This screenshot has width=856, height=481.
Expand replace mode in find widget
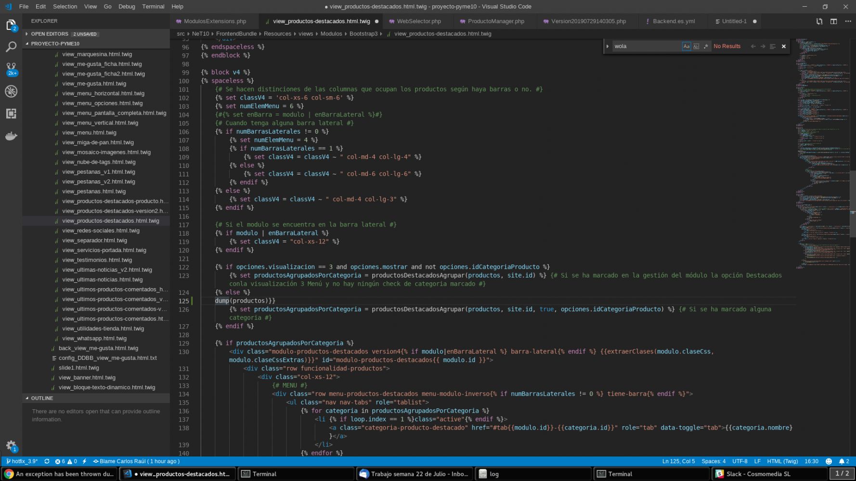click(608, 46)
